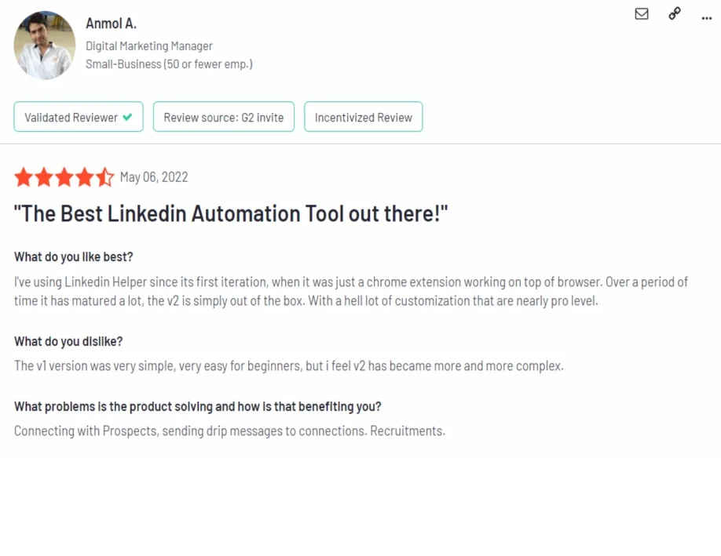Viewport: 721px width, 556px height.
Task: Click the third star of the review rating
Action: point(64,177)
